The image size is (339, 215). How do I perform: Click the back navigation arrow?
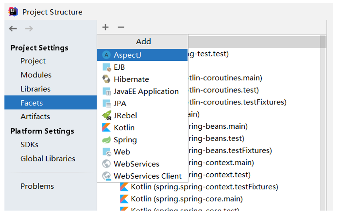[x=13, y=29]
